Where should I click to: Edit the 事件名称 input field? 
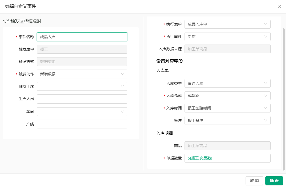(82, 37)
